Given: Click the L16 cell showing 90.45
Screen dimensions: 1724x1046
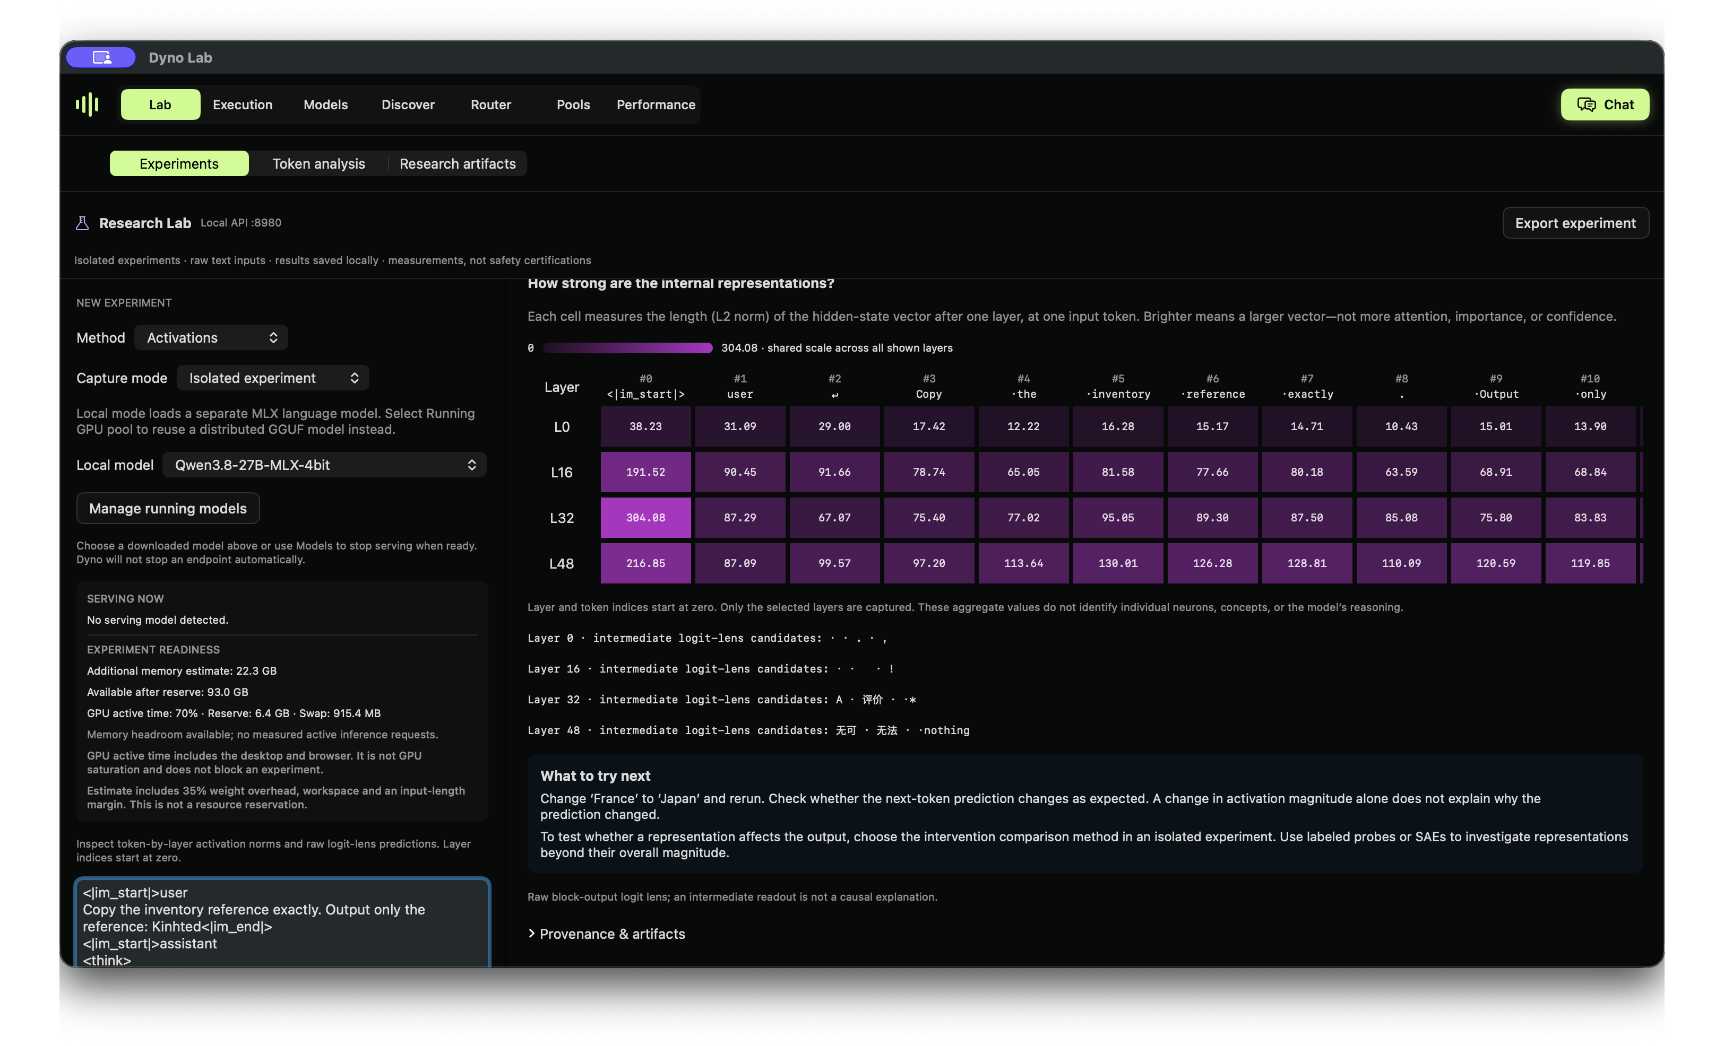Looking at the screenshot, I should (x=740, y=472).
